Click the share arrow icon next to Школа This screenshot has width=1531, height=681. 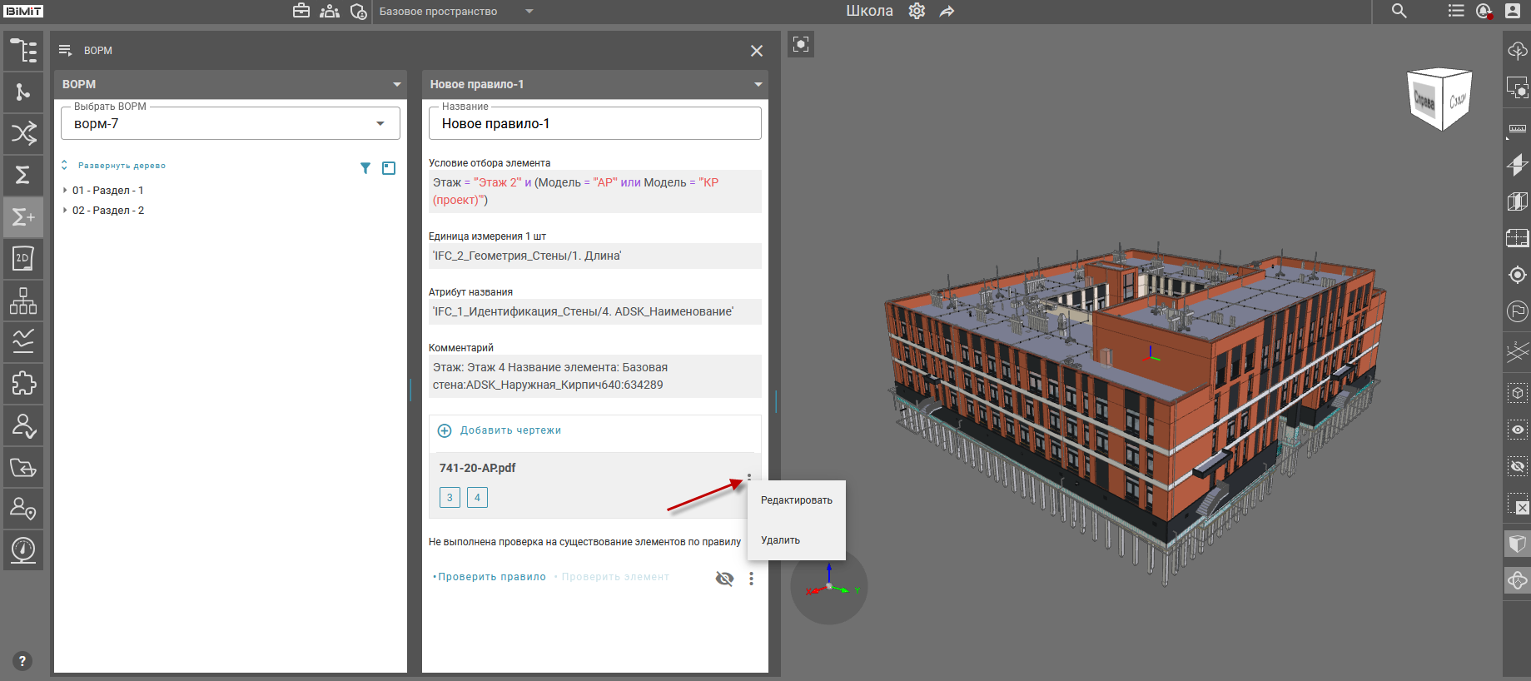947,11
